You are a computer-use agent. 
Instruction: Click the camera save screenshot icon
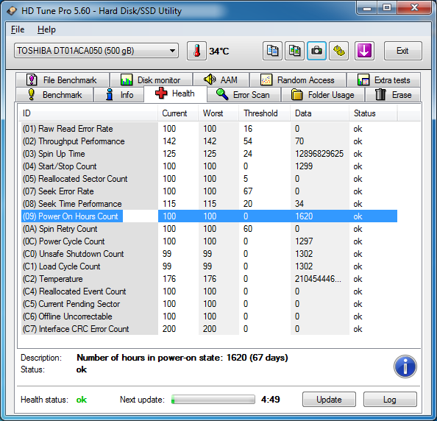tap(316, 51)
